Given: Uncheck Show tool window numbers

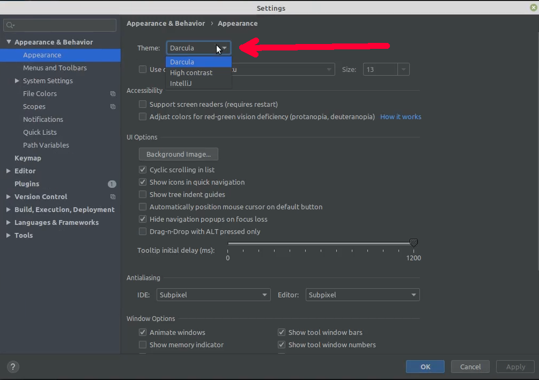Looking at the screenshot, I should pos(282,345).
